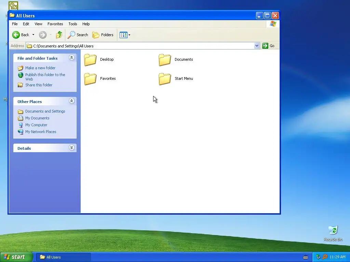
Task: Click Publish this folder to the Web
Action: pos(45,77)
